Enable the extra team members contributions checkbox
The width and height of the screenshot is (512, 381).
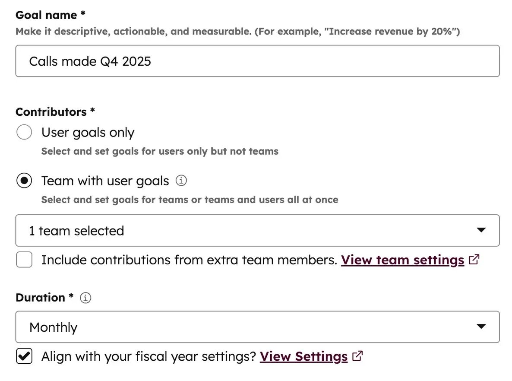pos(24,260)
